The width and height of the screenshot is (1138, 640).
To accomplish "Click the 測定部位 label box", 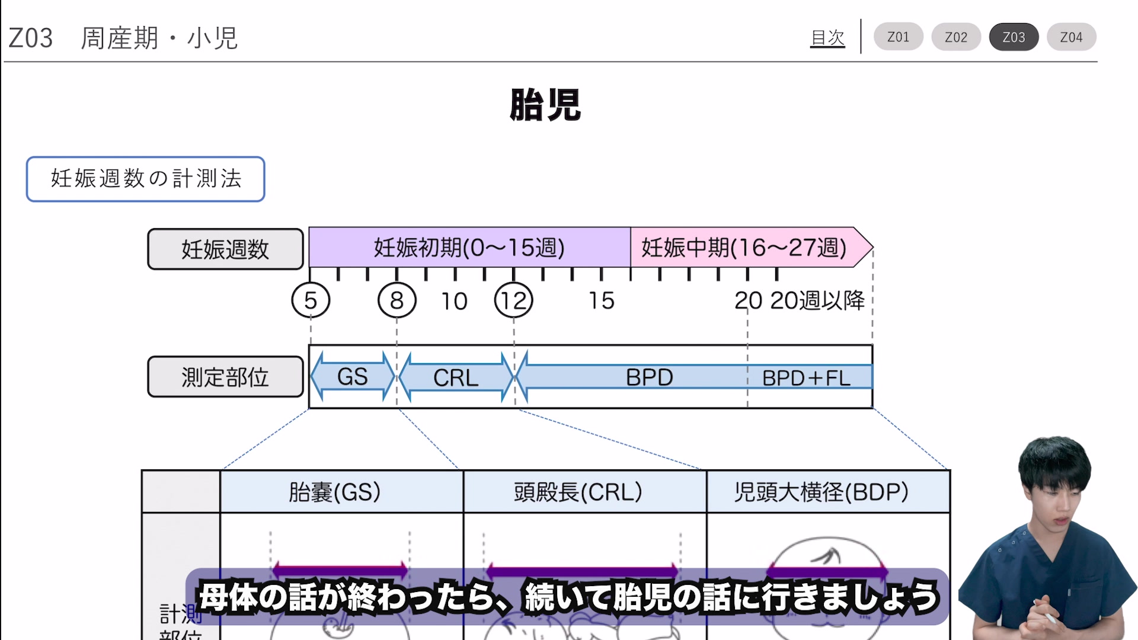I will [225, 377].
